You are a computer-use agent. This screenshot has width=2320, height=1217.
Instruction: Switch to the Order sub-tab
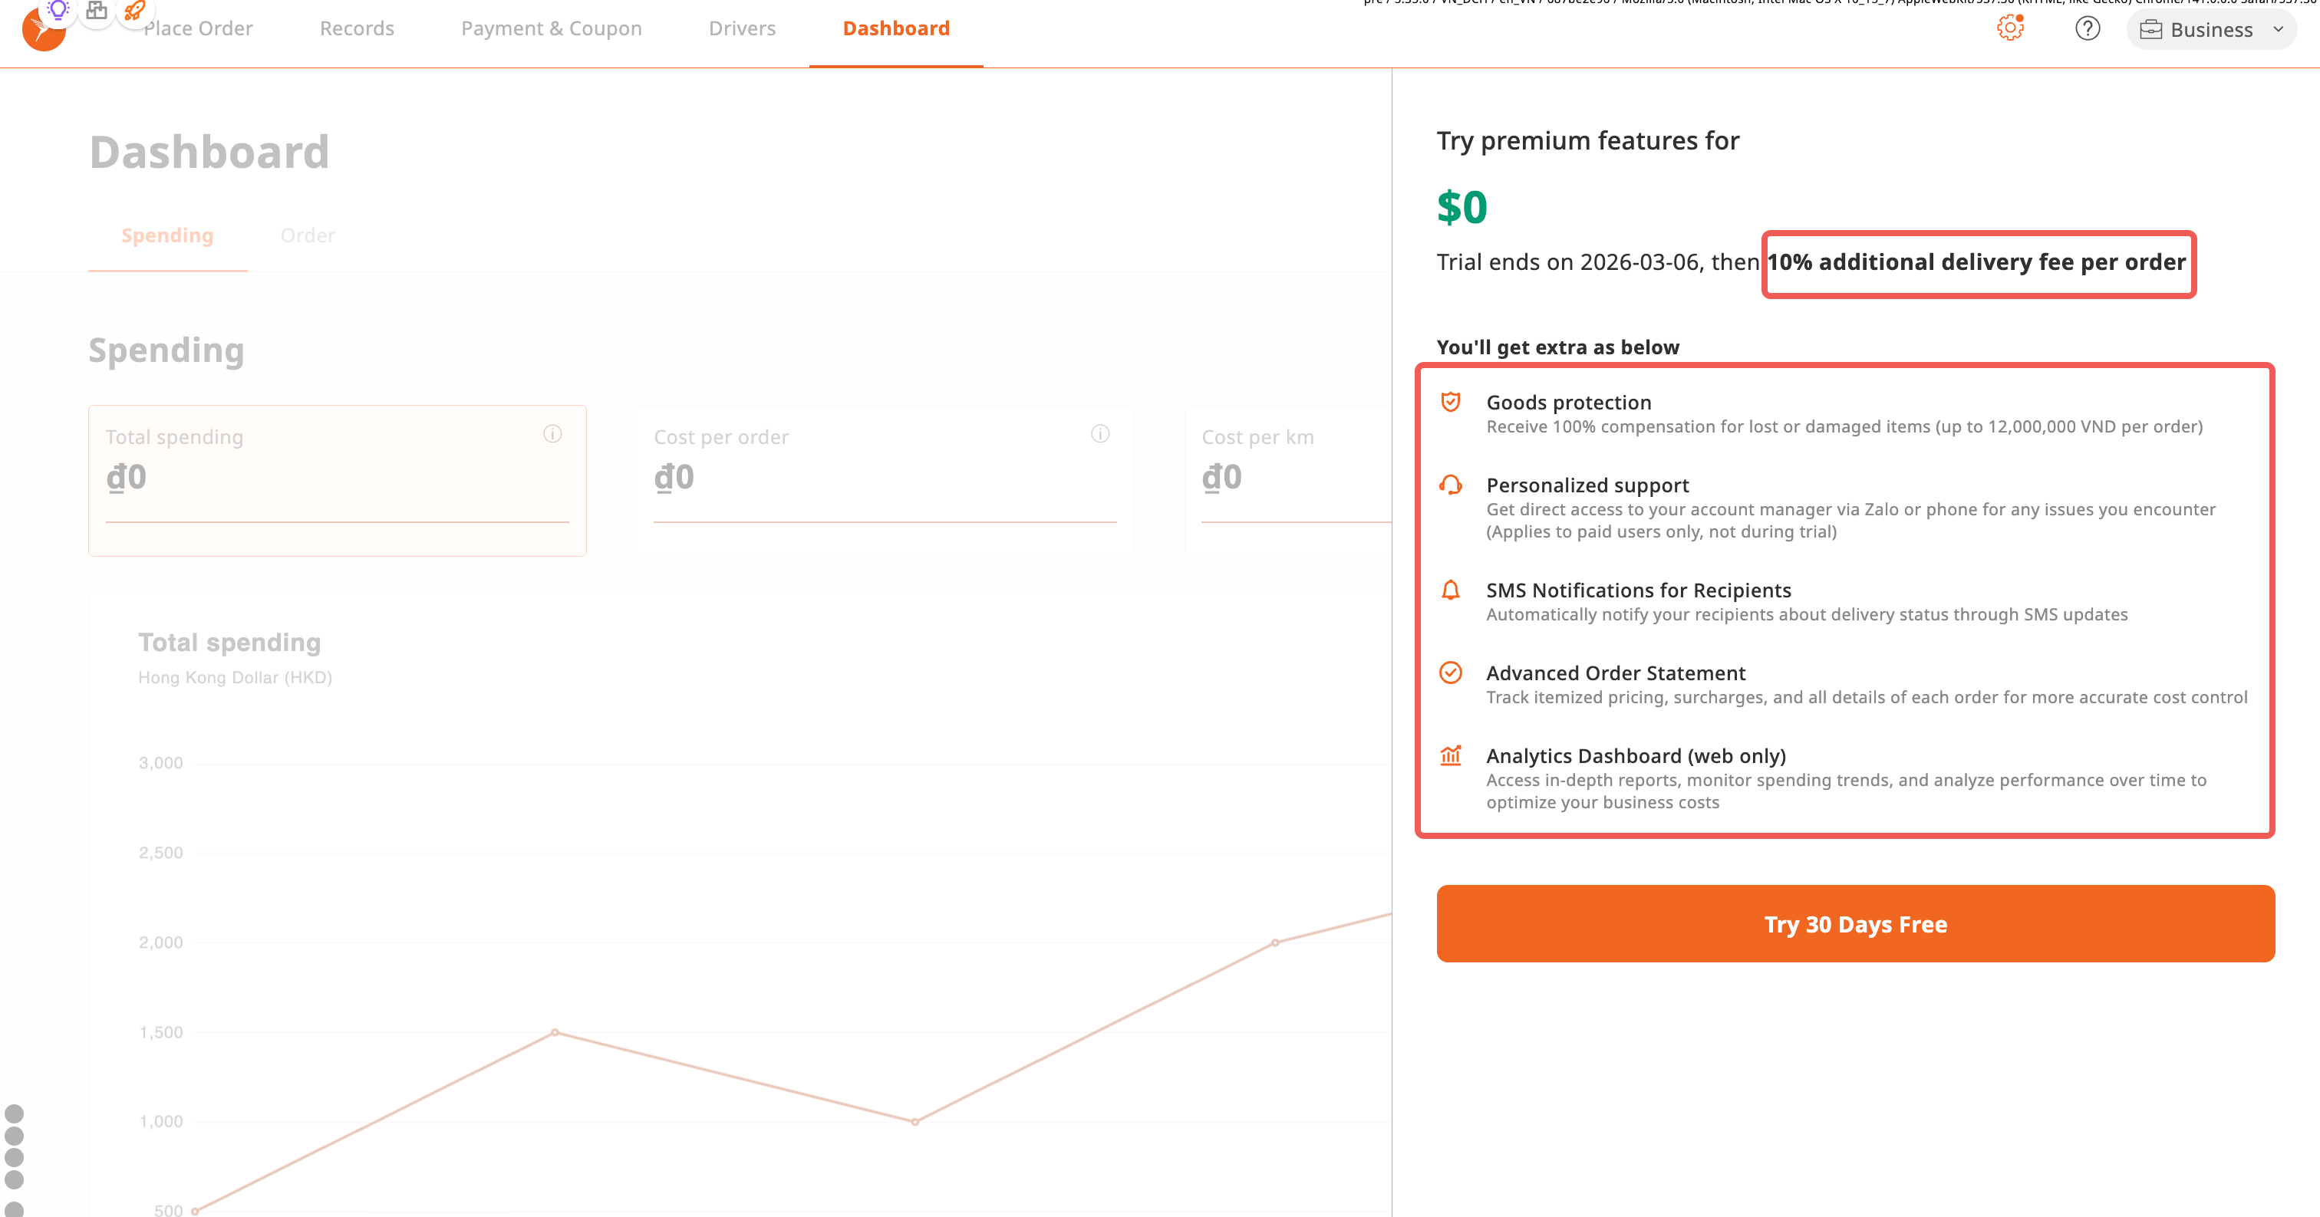click(308, 236)
